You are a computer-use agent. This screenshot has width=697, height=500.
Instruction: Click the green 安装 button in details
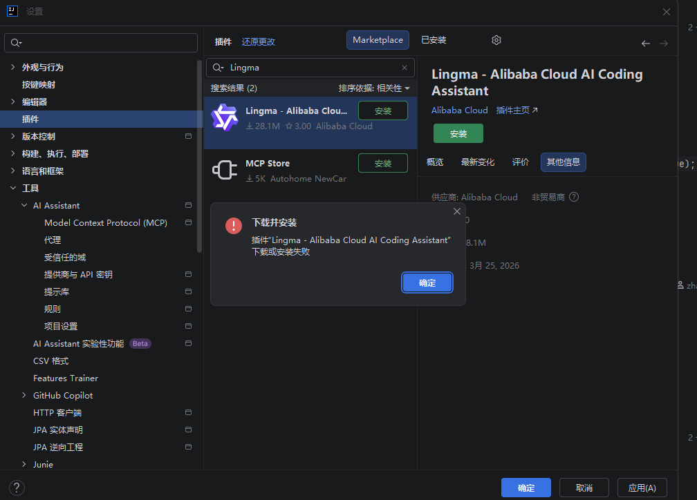point(458,134)
